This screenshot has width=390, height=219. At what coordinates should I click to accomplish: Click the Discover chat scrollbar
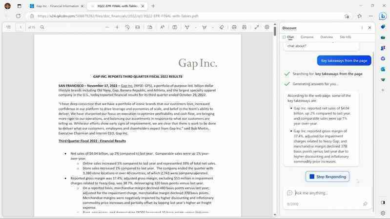click(373, 131)
